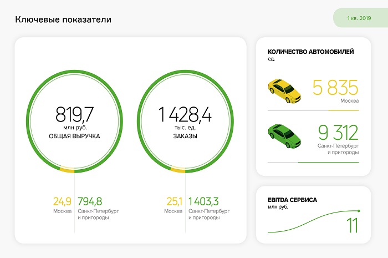388x258 pixels.
Task: Click the green progress bar under Saint Petersburg
Action: 328,162
